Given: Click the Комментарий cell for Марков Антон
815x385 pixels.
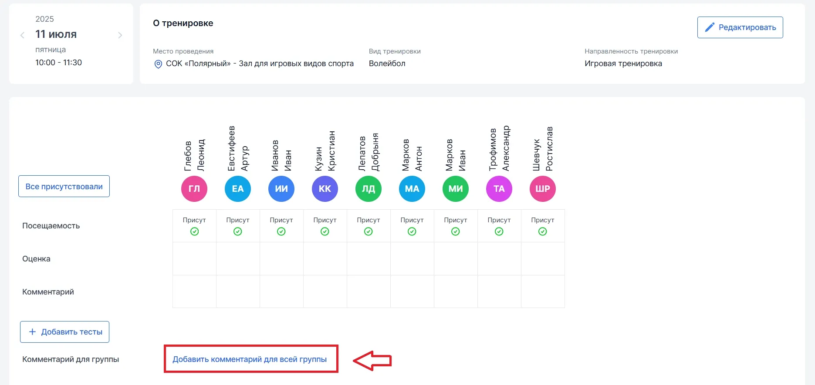Looking at the screenshot, I should (x=412, y=291).
